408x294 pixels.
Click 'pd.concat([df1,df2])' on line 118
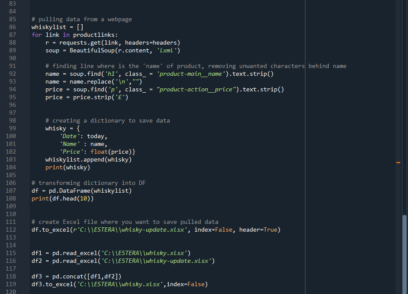tap(87, 276)
